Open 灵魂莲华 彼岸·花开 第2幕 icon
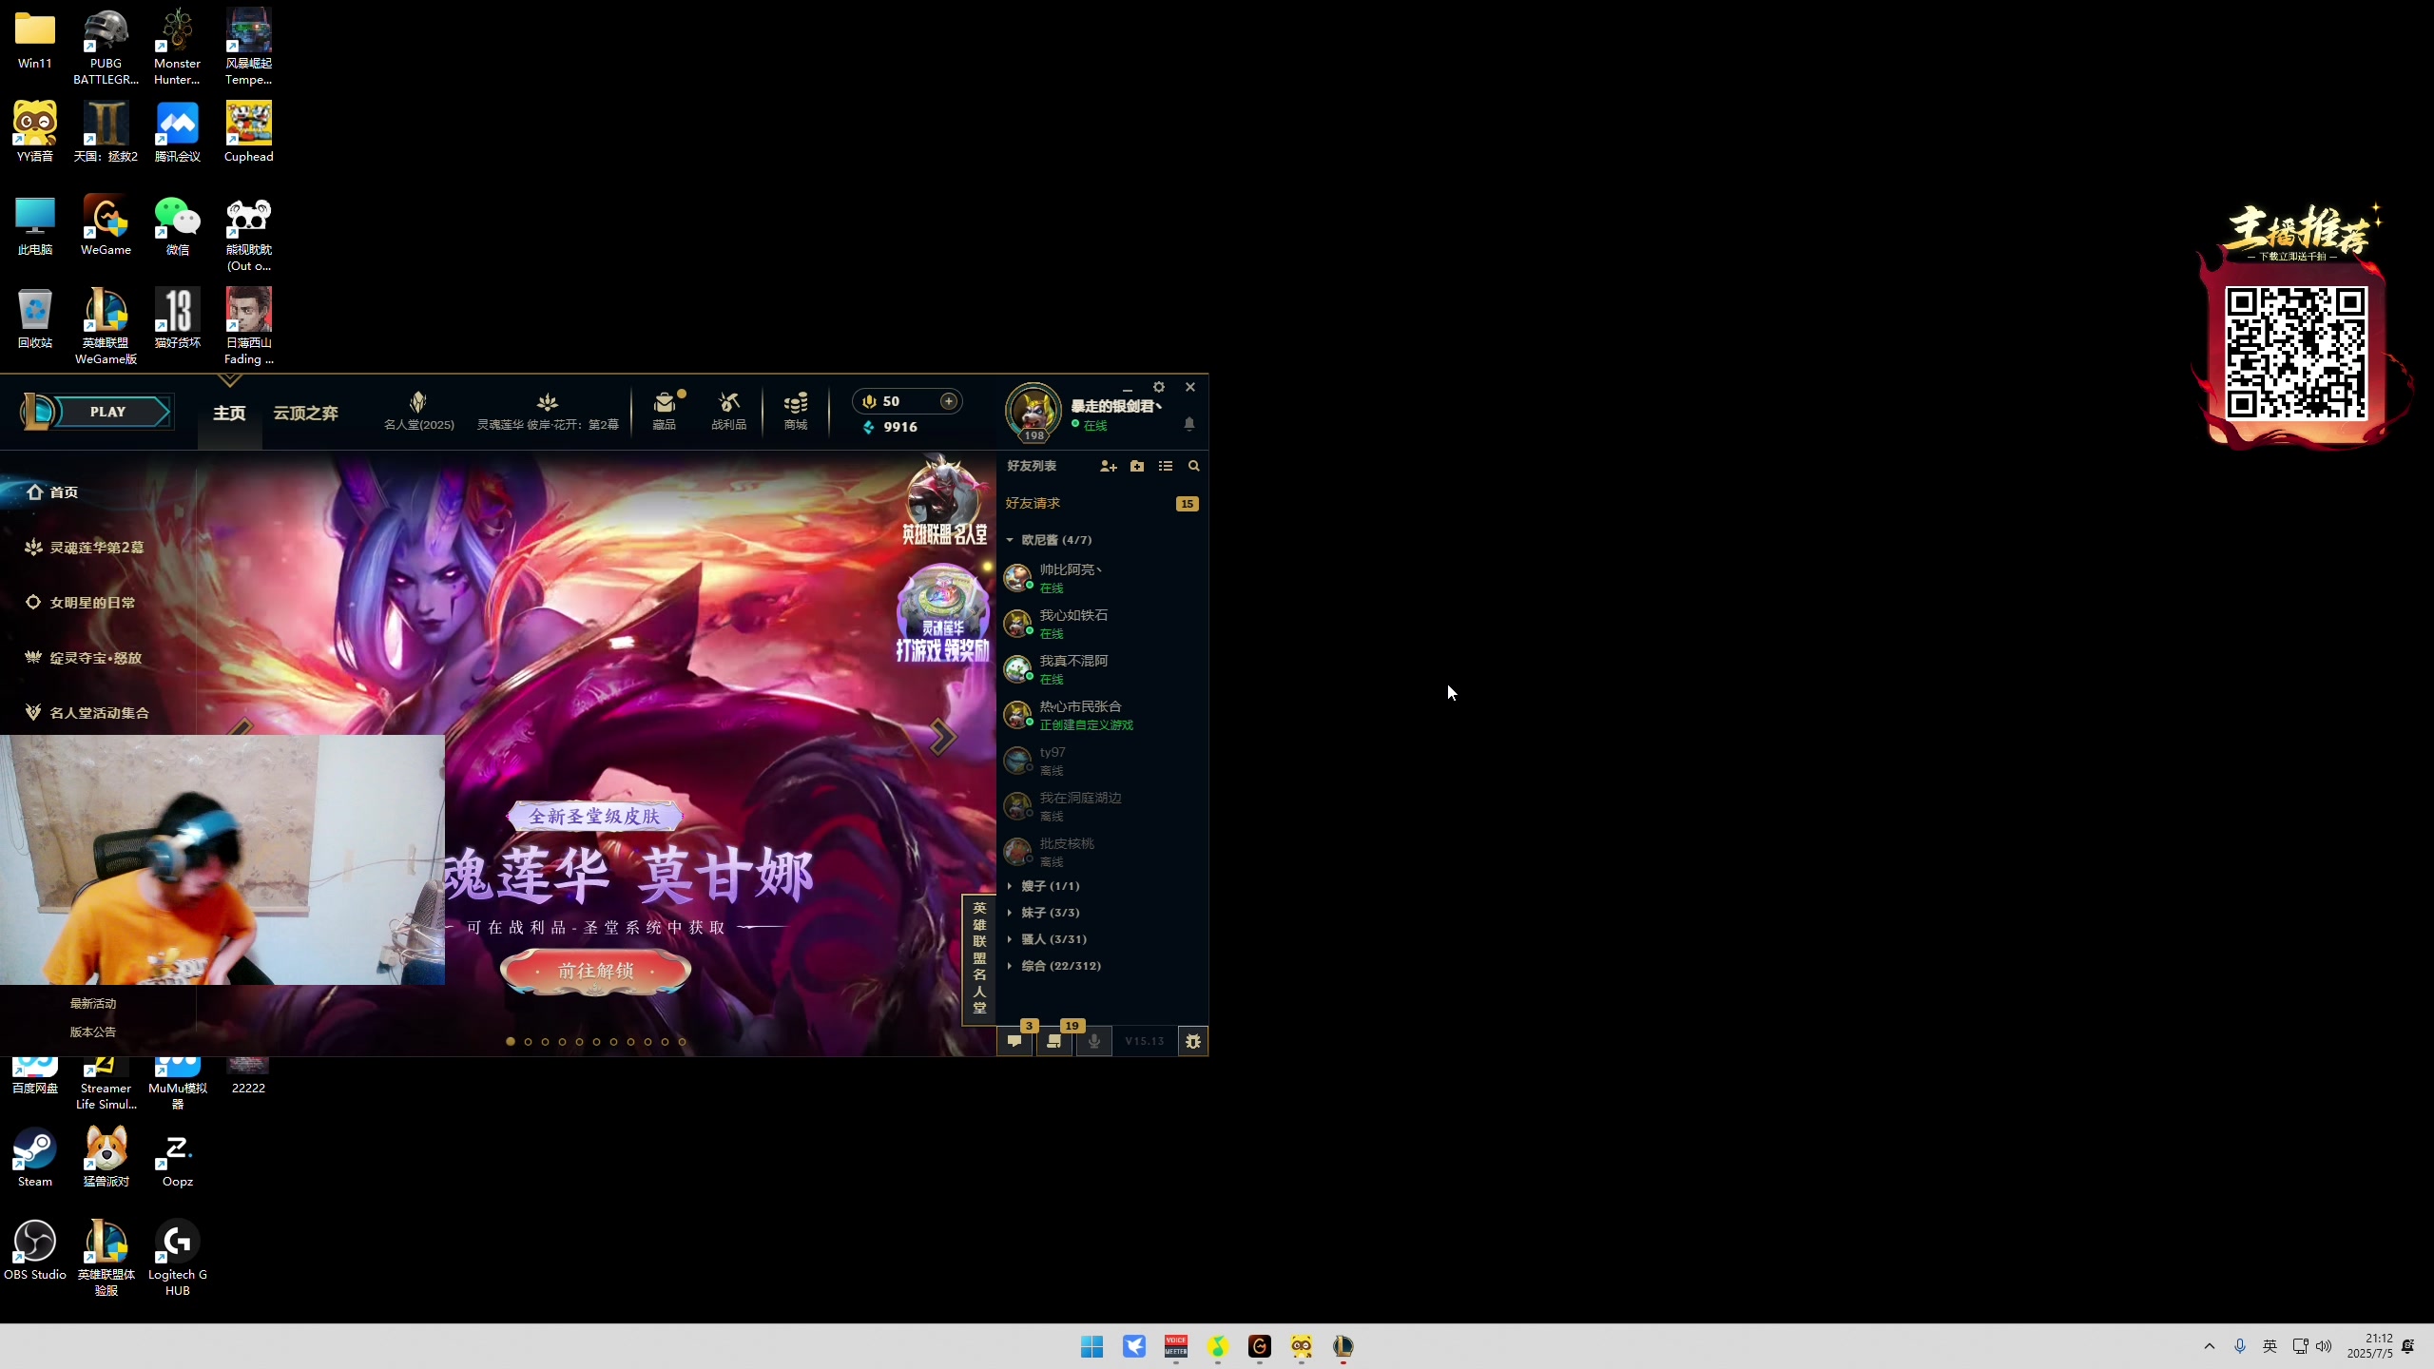The width and height of the screenshot is (2434, 1369). click(x=548, y=412)
